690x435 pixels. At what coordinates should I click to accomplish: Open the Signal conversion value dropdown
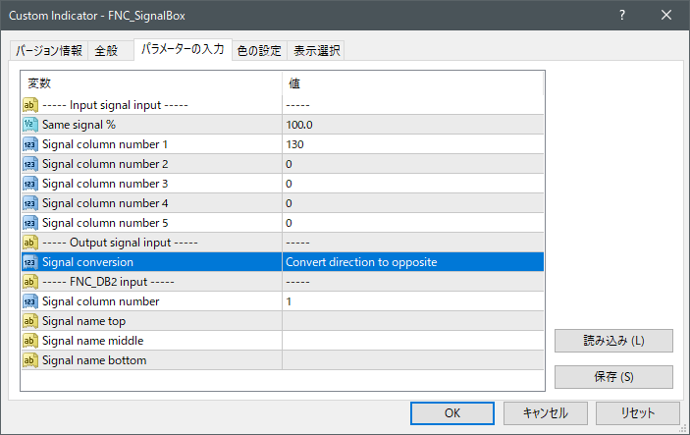pyautogui.click(x=412, y=262)
